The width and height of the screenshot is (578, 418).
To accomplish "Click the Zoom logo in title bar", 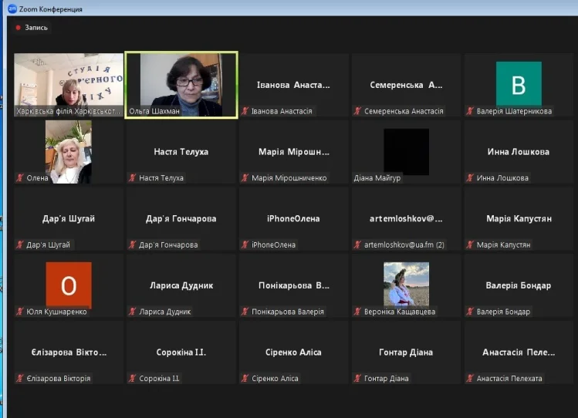I will pyautogui.click(x=12, y=8).
